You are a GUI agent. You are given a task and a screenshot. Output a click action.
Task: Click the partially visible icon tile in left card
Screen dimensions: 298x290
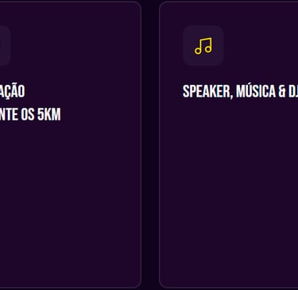coord(5,45)
